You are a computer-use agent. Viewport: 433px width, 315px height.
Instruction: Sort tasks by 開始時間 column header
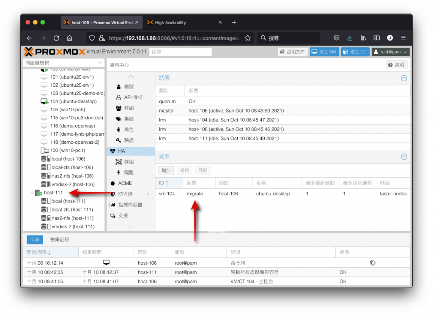coord(51,252)
